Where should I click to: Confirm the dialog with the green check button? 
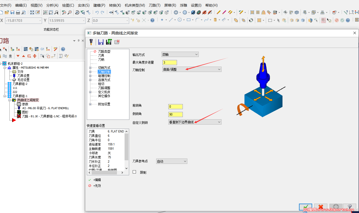point(306,207)
